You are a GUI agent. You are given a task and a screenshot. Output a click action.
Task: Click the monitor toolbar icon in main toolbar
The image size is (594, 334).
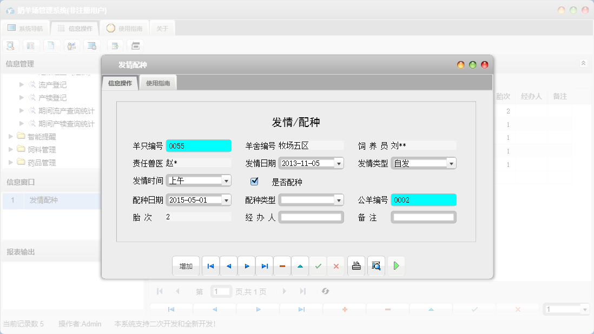pos(91,45)
